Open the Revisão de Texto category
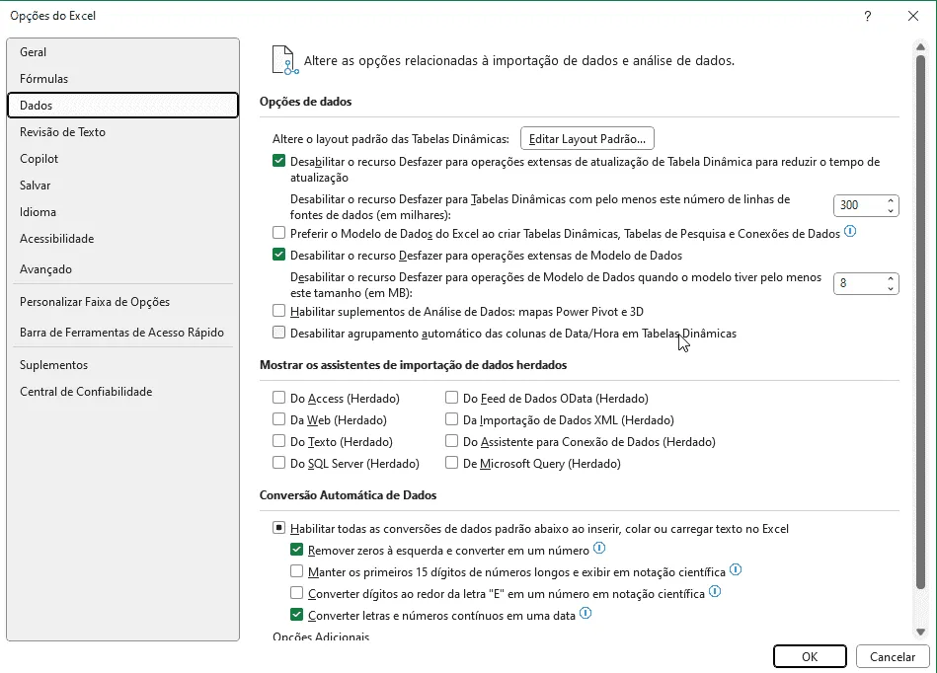This screenshot has height=673, width=937. (x=122, y=132)
